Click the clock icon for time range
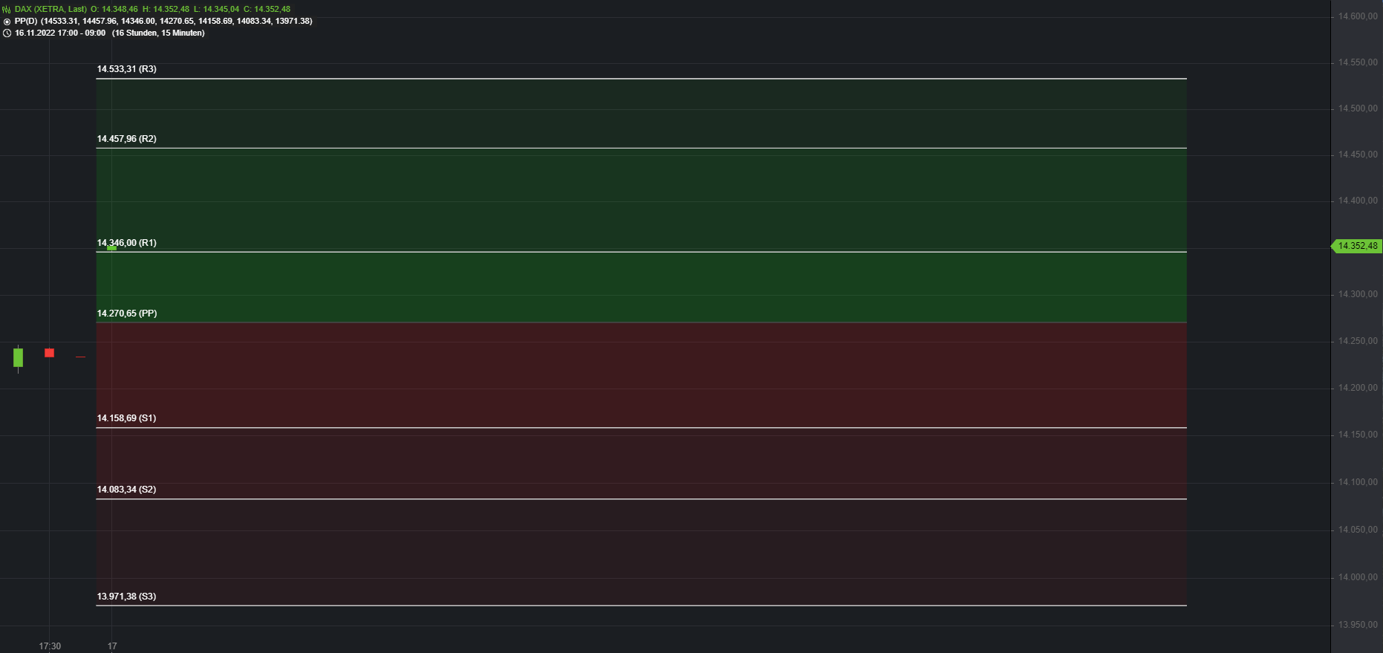Viewport: 1383px width, 653px height. (x=7, y=33)
